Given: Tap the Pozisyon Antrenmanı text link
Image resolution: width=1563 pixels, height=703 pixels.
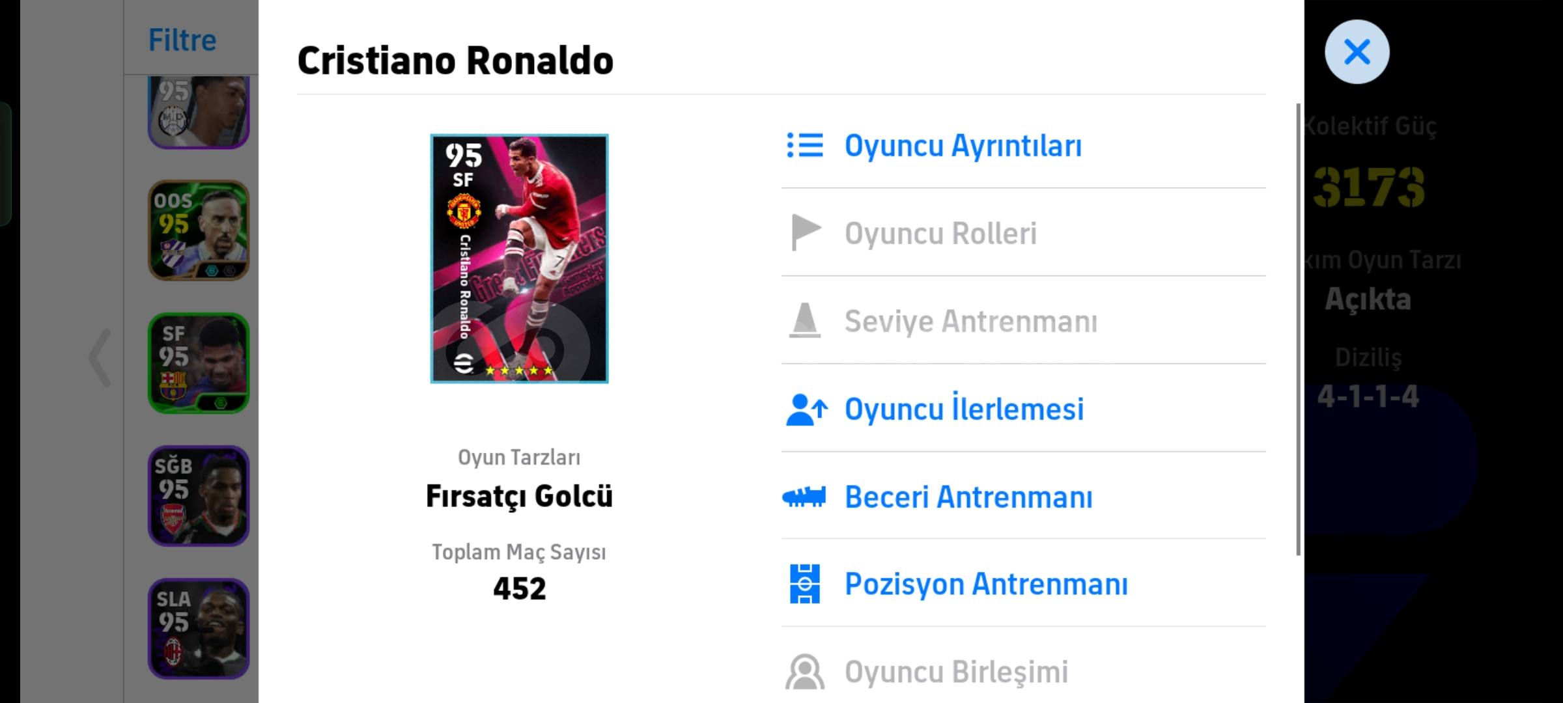Looking at the screenshot, I should (x=986, y=584).
